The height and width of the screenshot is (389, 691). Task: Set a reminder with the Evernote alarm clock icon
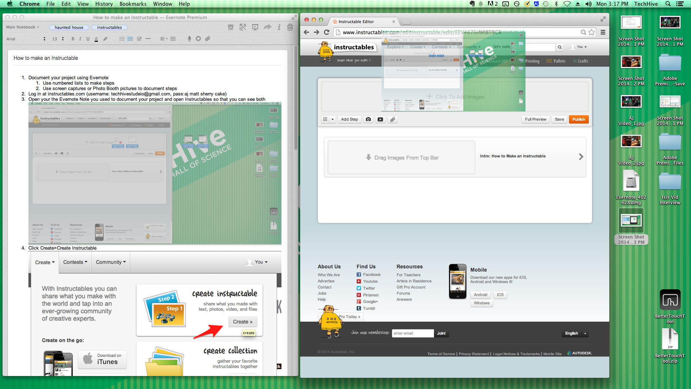point(231,27)
